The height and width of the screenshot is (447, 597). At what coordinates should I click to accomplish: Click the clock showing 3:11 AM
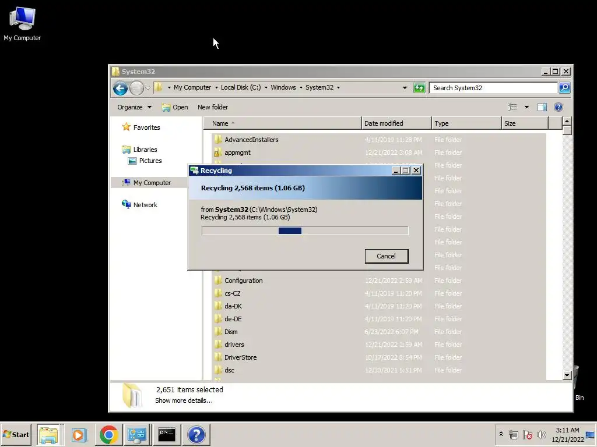coord(567,435)
